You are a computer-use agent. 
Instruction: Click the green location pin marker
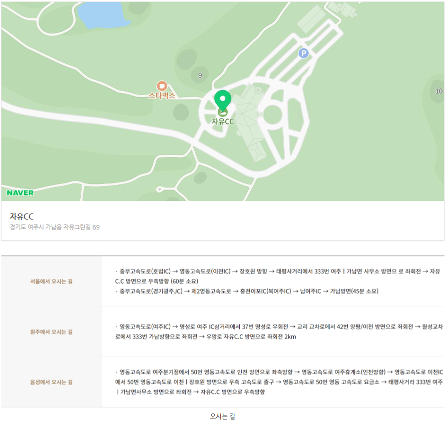point(223,100)
